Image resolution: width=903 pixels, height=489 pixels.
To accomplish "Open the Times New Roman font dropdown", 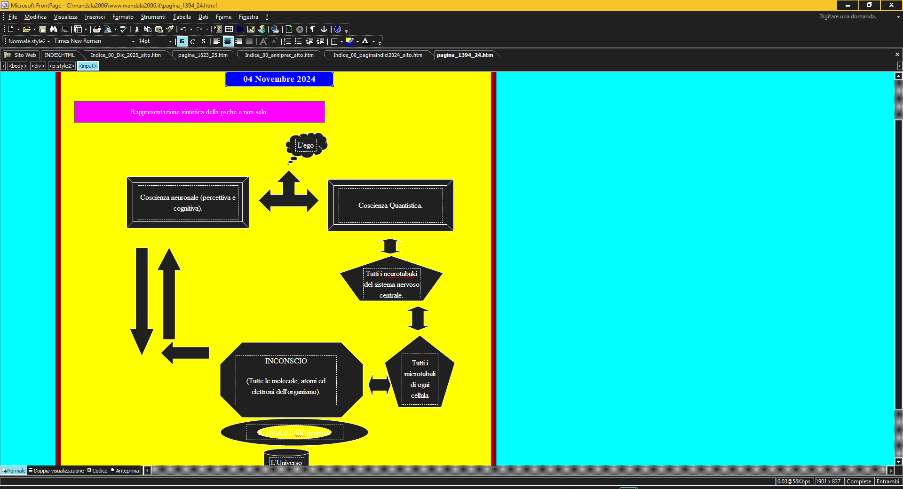I will pyautogui.click(x=133, y=41).
